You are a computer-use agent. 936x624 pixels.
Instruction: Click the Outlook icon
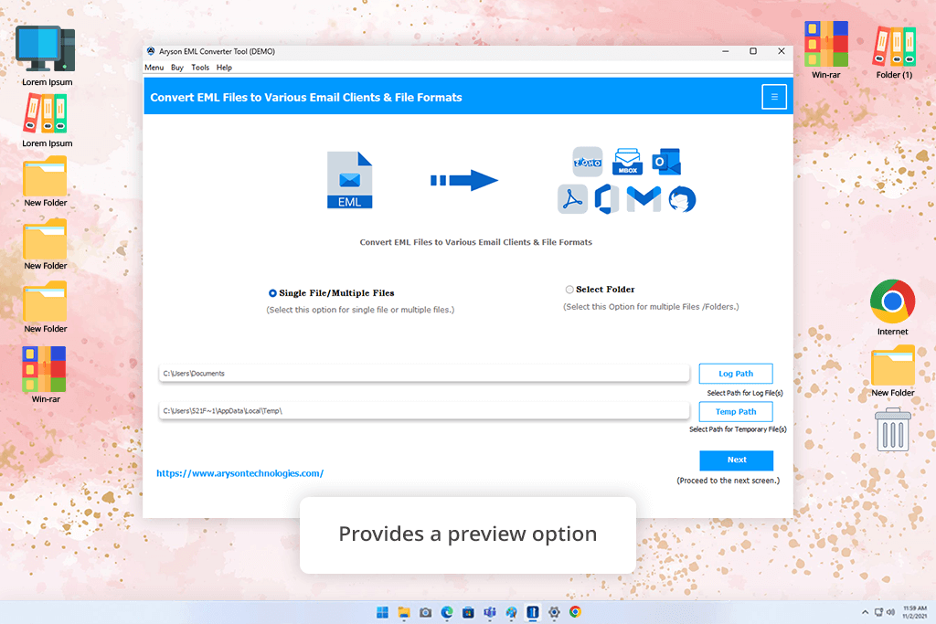point(666,162)
